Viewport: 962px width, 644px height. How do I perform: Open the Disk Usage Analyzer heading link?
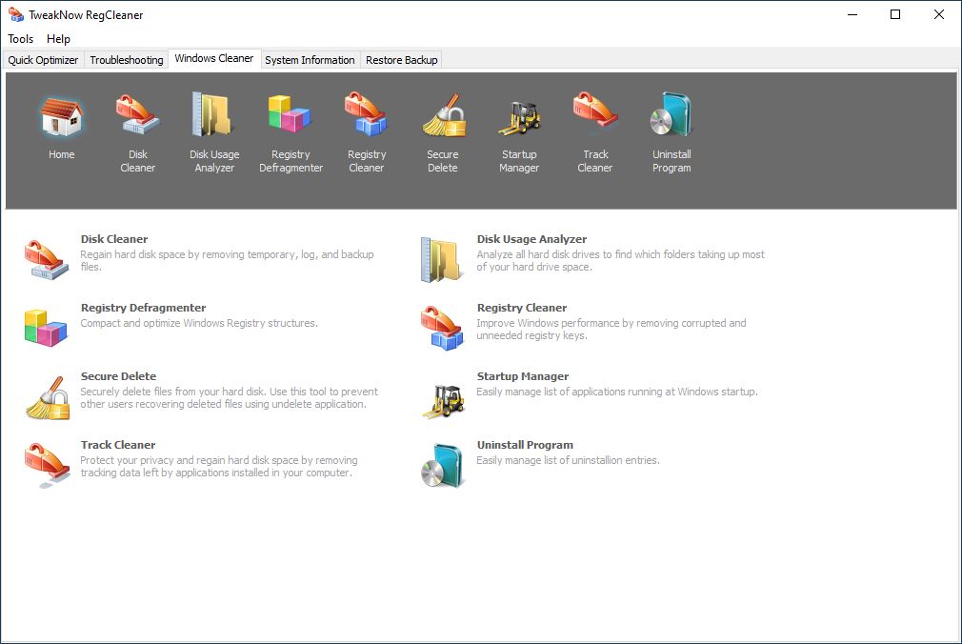click(531, 239)
